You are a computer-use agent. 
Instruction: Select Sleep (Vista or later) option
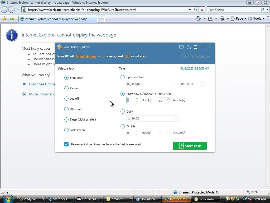pyautogui.click(x=66, y=119)
